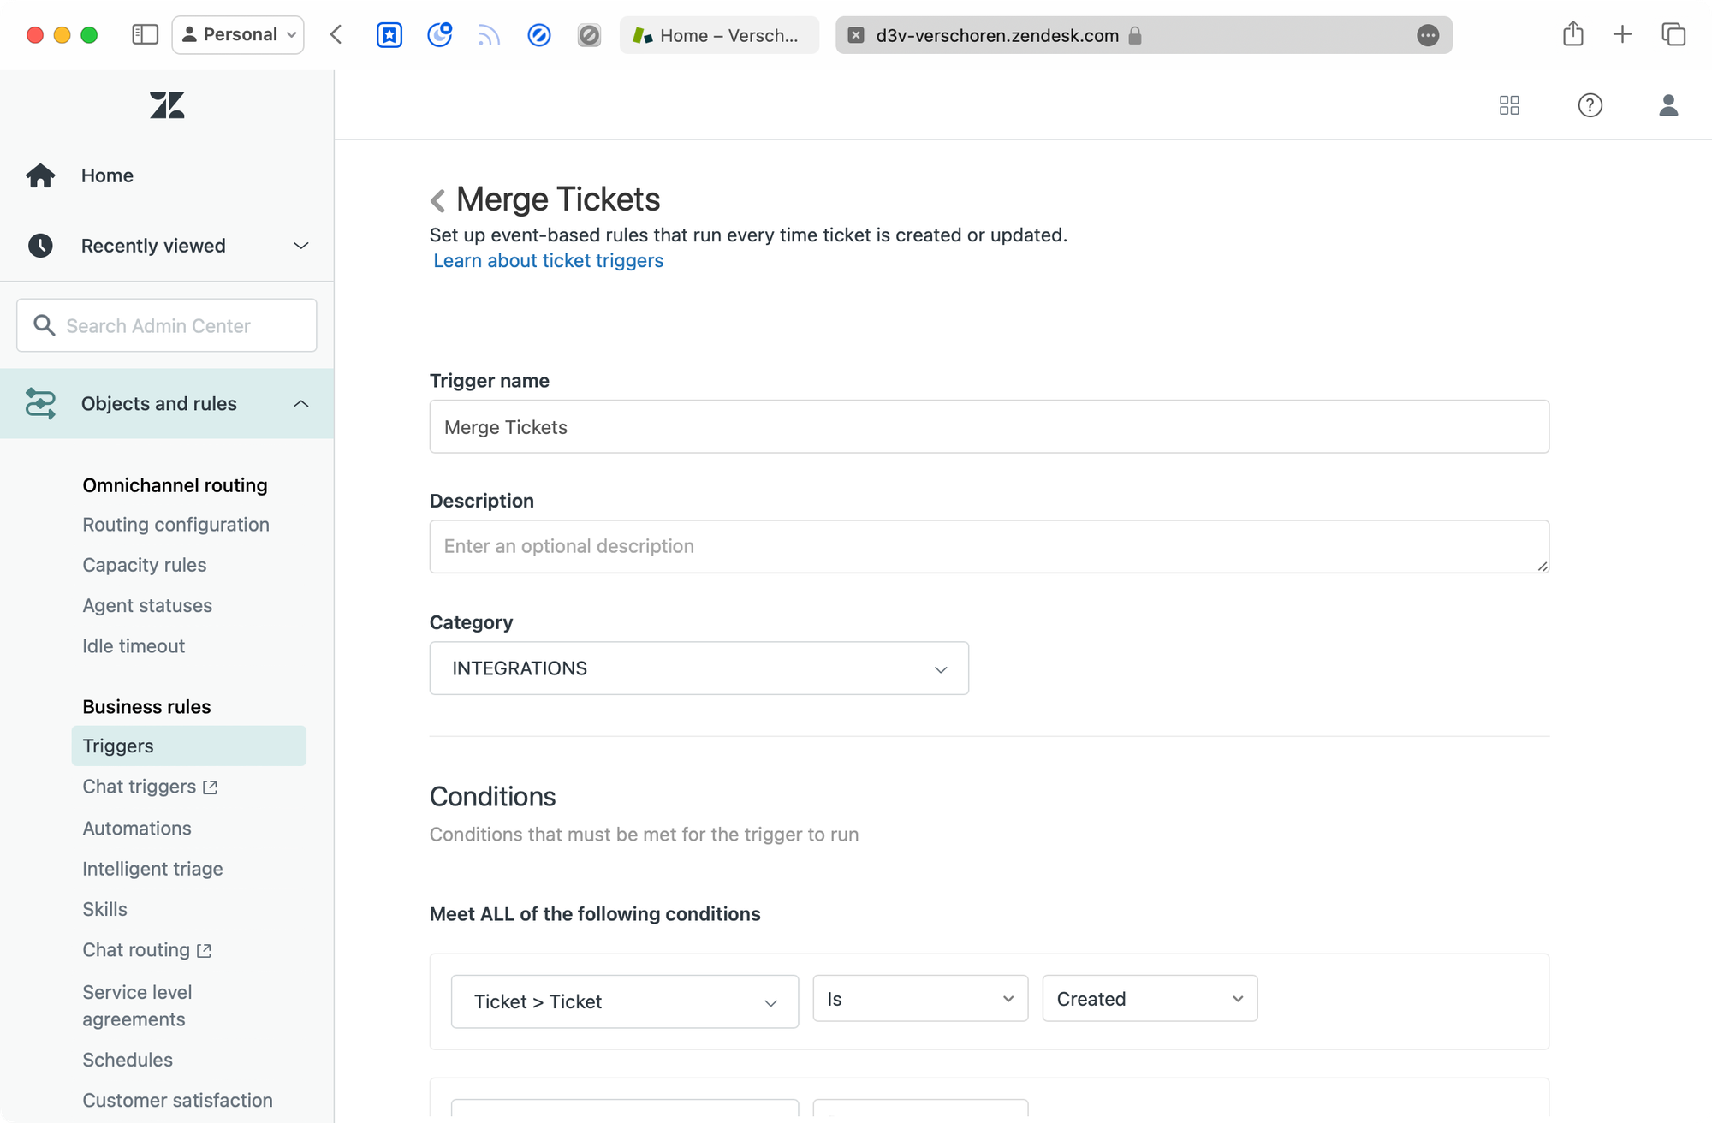The width and height of the screenshot is (1712, 1123).
Task: Click the Safari share icon
Action: [1572, 35]
